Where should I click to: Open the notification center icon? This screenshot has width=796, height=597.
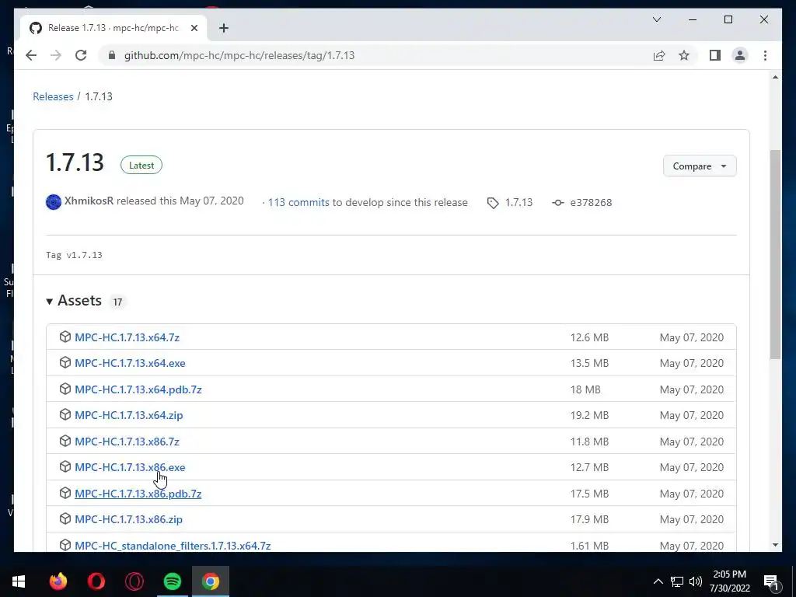772,583
